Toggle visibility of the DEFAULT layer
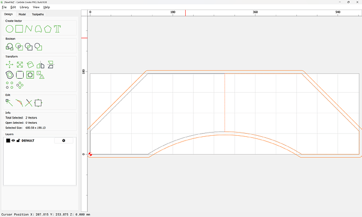Image resolution: width=362 pixels, height=217 pixels. pyautogui.click(x=14, y=140)
